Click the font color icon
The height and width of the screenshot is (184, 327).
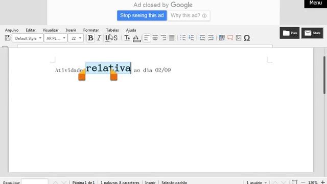tap(127, 38)
